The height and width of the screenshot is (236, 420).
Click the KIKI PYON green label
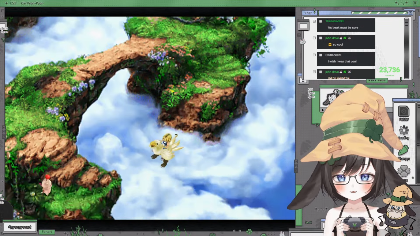coord(377,80)
